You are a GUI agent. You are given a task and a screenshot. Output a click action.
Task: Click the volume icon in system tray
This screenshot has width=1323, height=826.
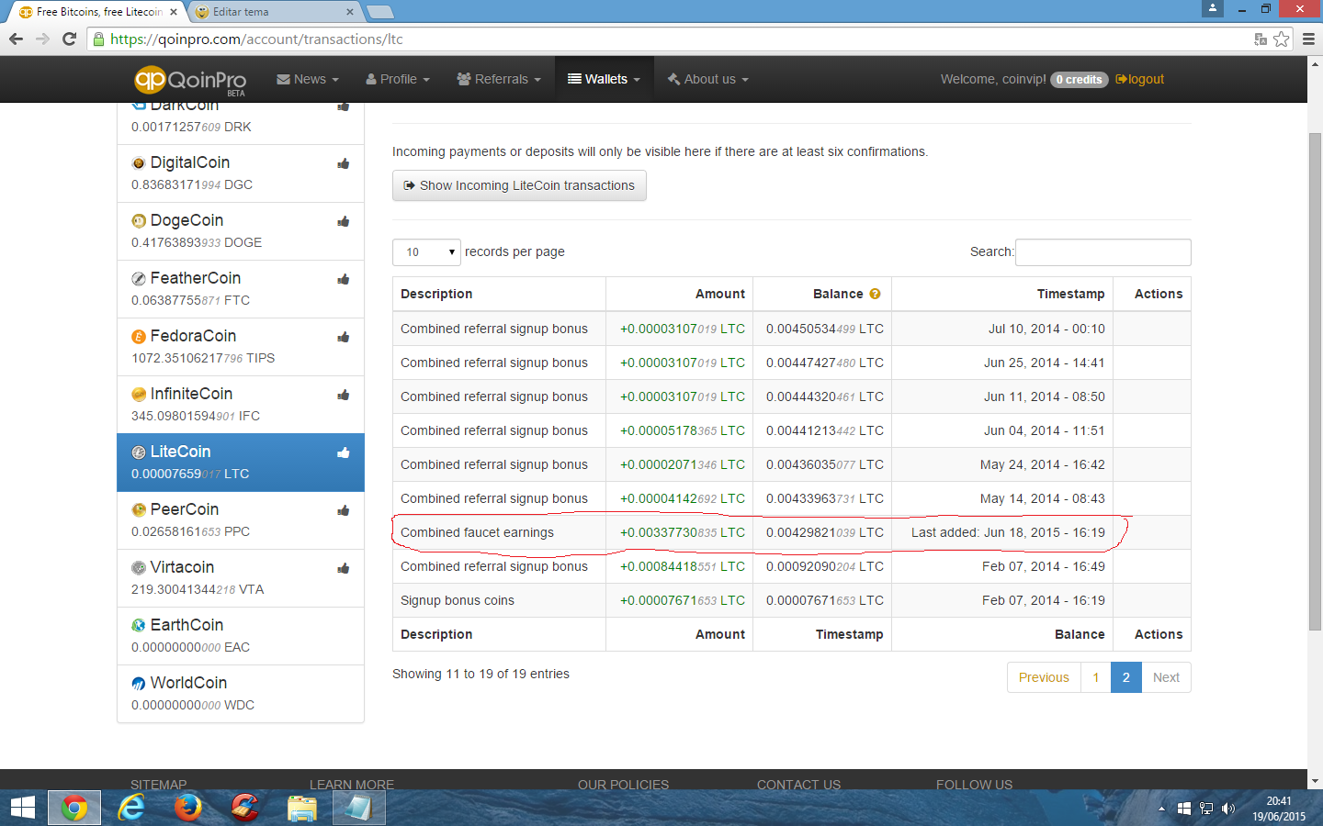[x=1228, y=809]
